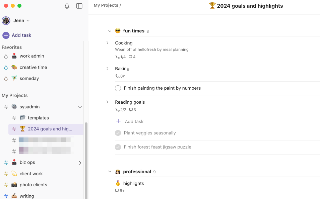320x199 pixels.
Task: Toggle the sidebar panel icon
Action: click(x=79, y=6)
